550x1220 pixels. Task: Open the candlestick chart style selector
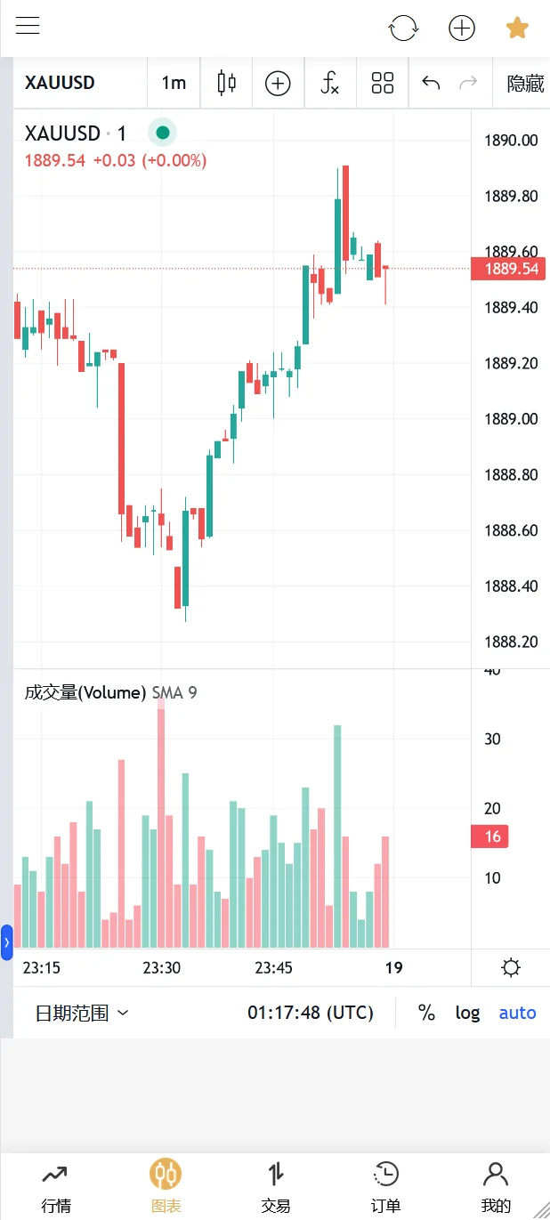(x=227, y=84)
